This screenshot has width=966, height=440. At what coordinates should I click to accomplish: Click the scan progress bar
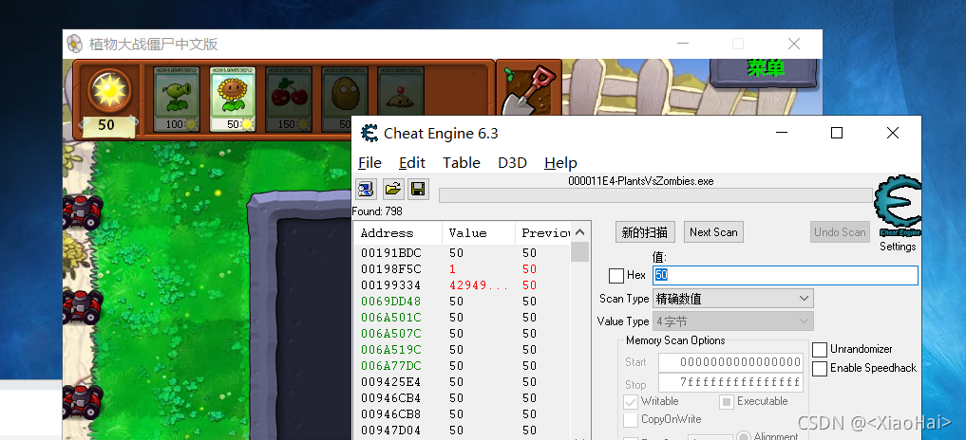click(655, 195)
